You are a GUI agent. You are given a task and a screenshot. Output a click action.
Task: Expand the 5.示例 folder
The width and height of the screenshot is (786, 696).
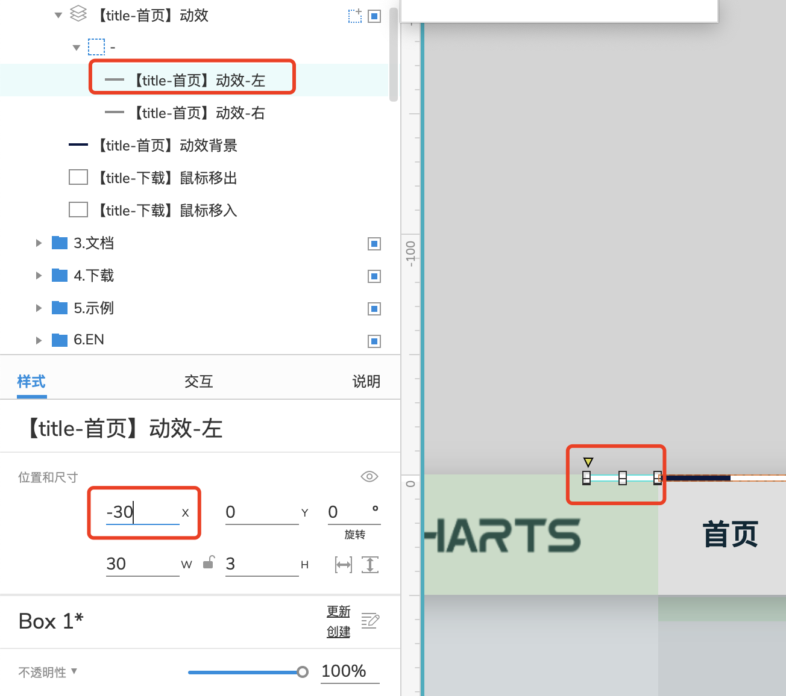click(x=39, y=308)
